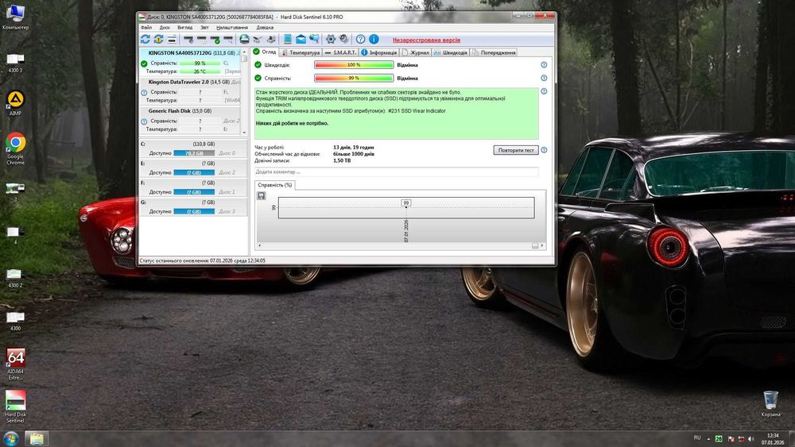Click help icon beside Повторити тест button

pyautogui.click(x=544, y=150)
